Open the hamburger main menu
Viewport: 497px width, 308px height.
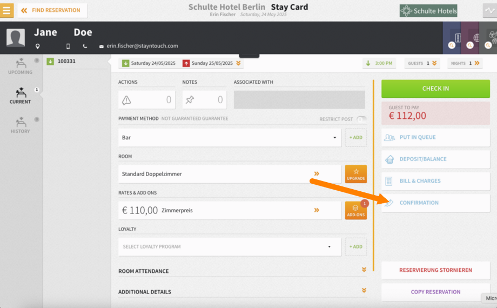coord(6,10)
